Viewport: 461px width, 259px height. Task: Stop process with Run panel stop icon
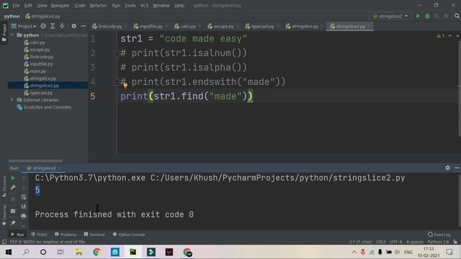pos(13,199)
